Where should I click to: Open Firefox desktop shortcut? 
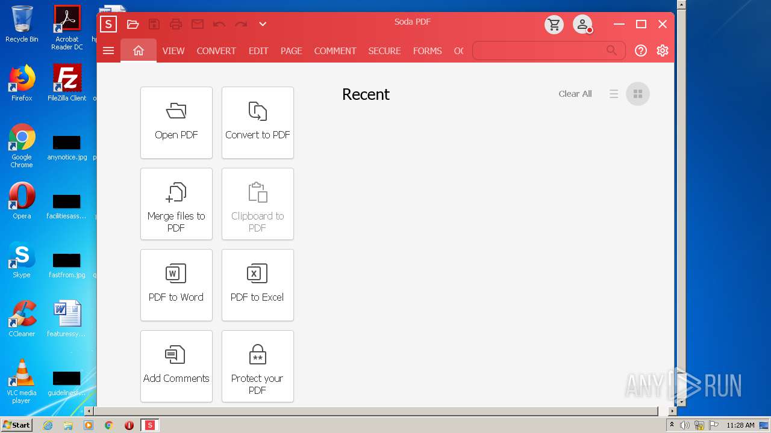22,83
